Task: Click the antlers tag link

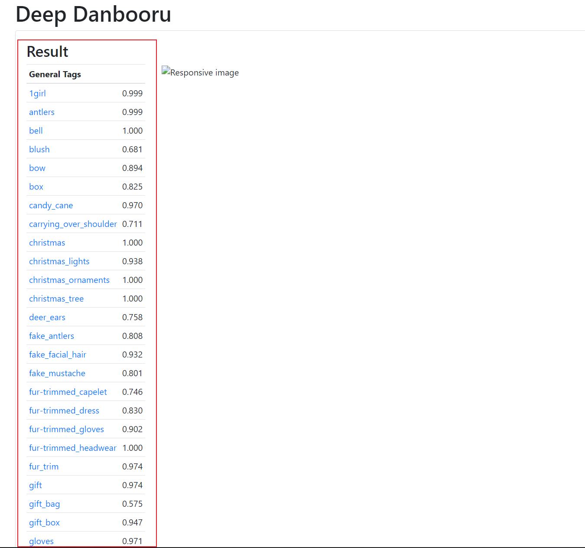Action: click(42, 112)
